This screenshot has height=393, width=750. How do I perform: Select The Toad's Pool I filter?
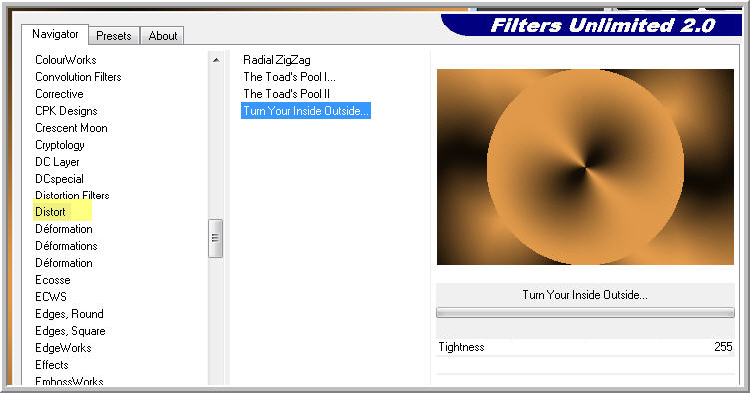(x=289, y=77)
